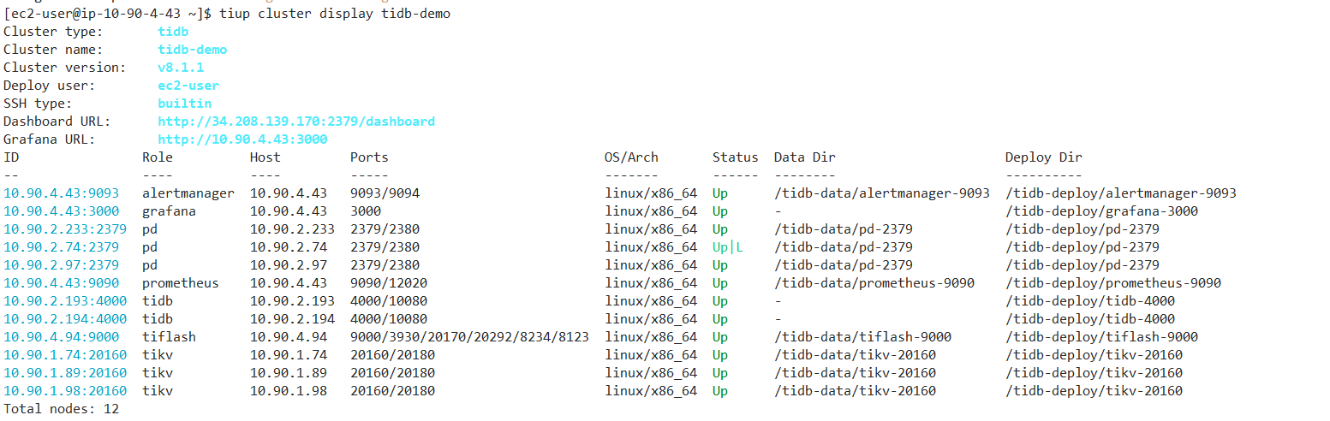Click the Up|L leader status
The height and width of the screenshot is (421, 1330).
[728, 247]
